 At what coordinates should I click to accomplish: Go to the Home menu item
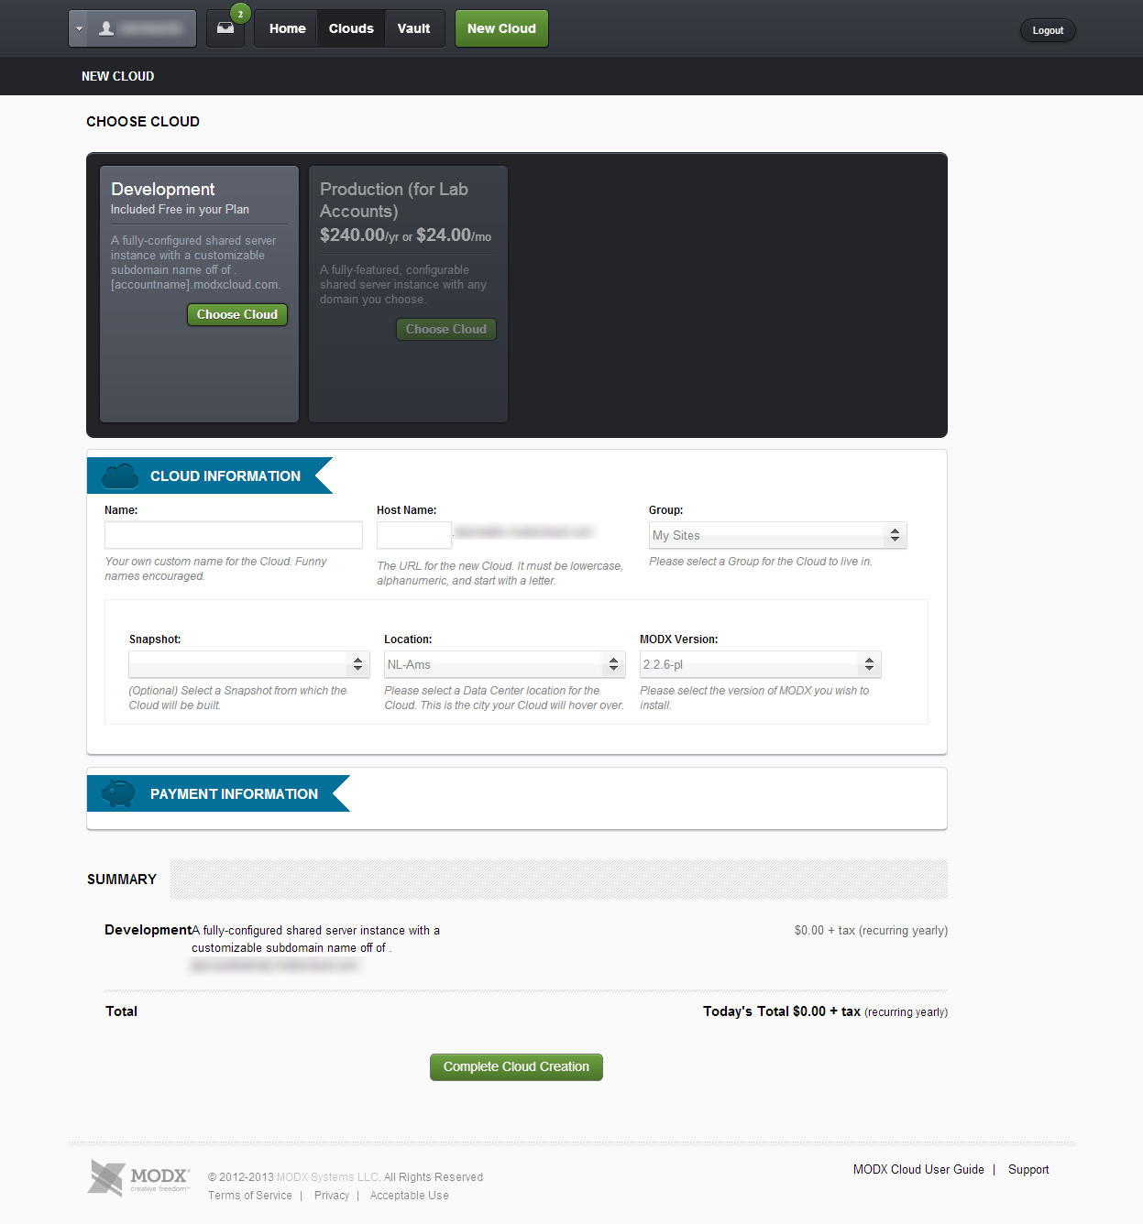click(287, 28)
